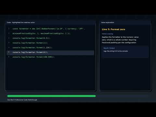Click the 'ZassTech Professional Code Walkthrough' footer text
Viewport: 156px width, 117px height.
(x=22, y=100)
